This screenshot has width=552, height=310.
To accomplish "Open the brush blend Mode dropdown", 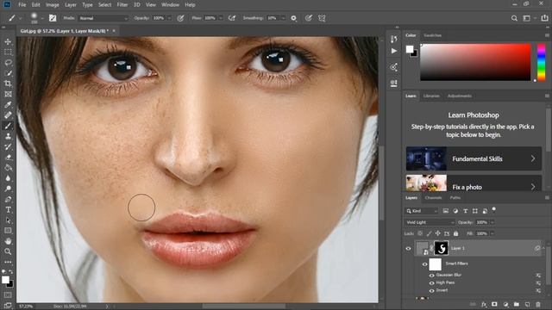I will point(103,18).
